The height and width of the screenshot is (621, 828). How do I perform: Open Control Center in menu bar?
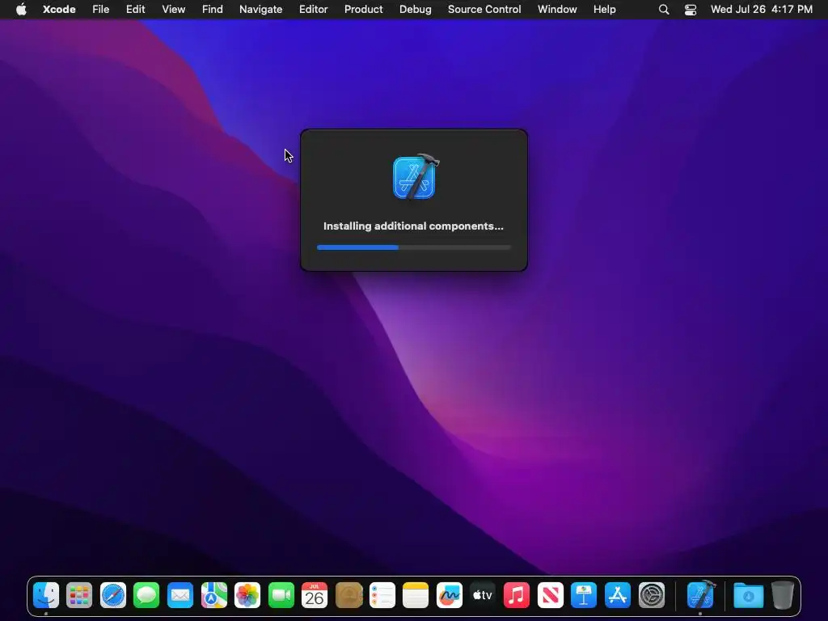(691, 10)
